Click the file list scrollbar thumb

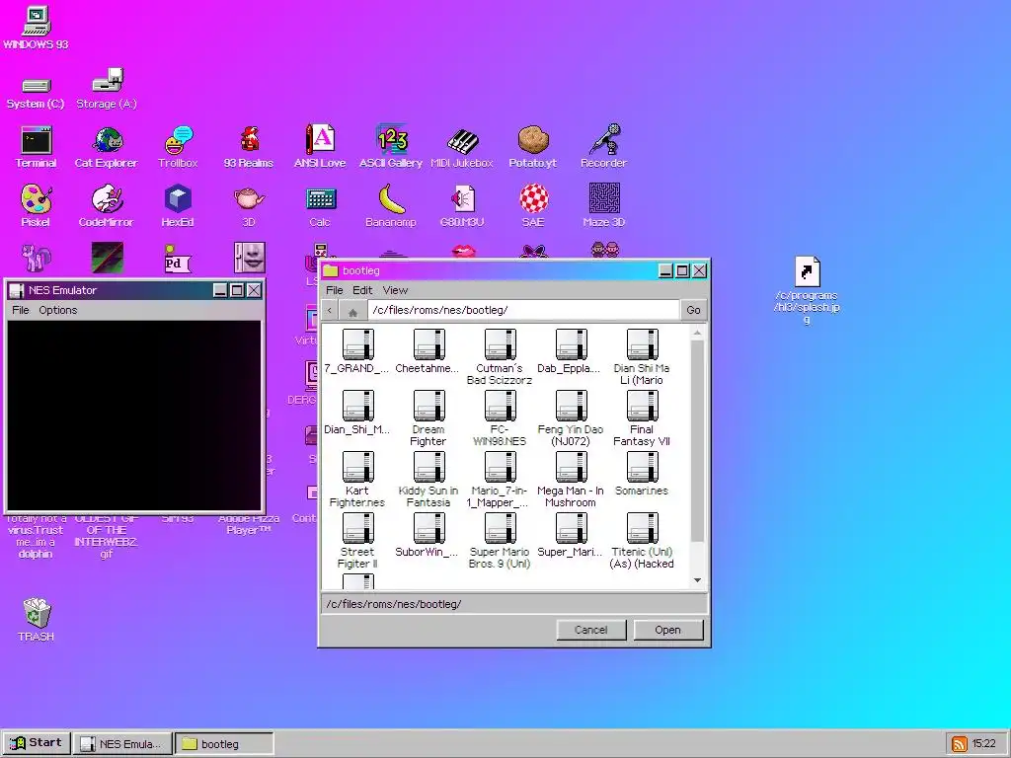click(x=697, y=441)
